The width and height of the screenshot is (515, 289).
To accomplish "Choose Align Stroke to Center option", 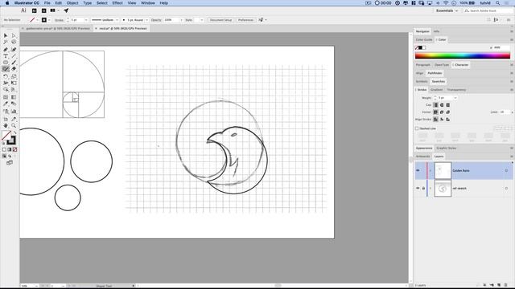I will [435, 120].
